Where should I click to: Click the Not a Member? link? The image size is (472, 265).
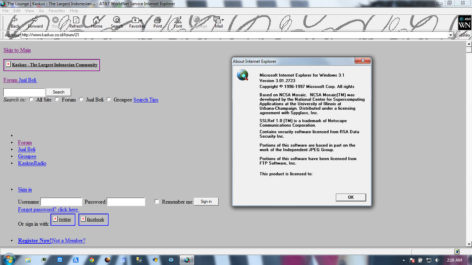pyautogui.click(x=69, y=240)
